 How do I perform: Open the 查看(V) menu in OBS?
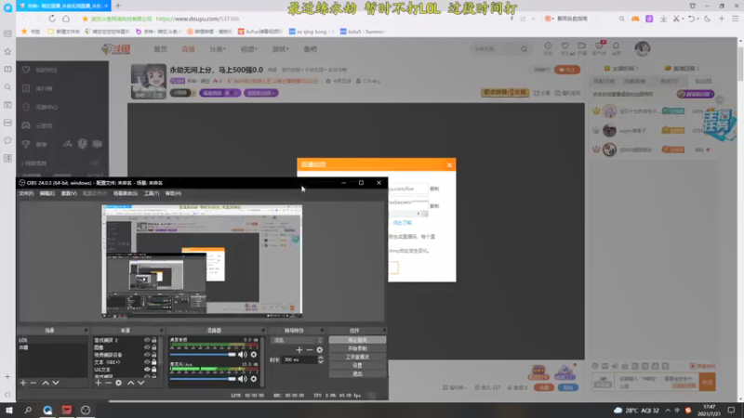click(x=69, y=193)
